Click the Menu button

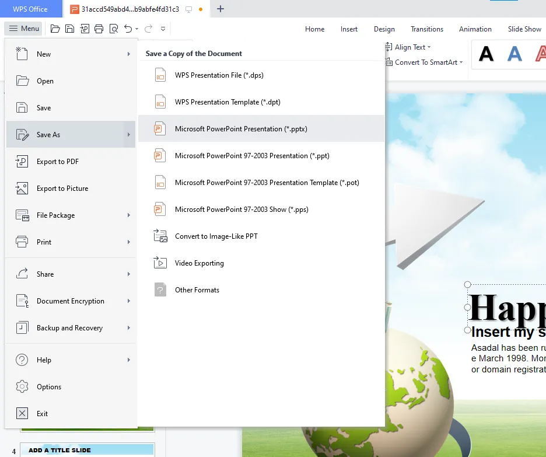coord(23,29)
